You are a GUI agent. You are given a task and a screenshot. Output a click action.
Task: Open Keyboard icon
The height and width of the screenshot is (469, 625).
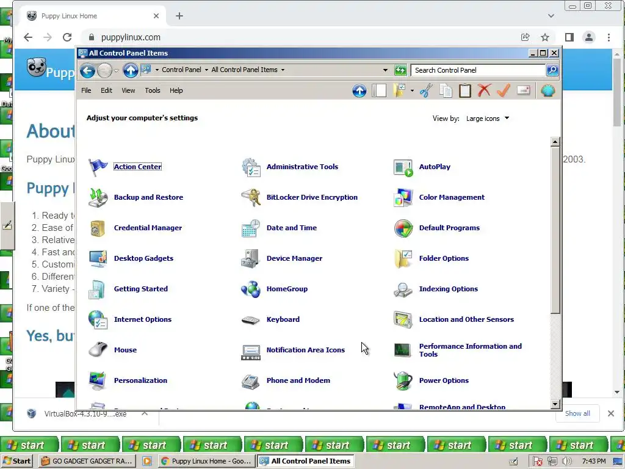click(251, 320)
